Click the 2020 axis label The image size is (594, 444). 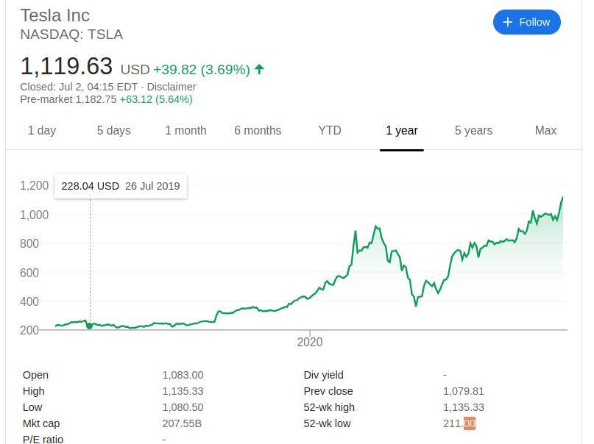[310, 342]
